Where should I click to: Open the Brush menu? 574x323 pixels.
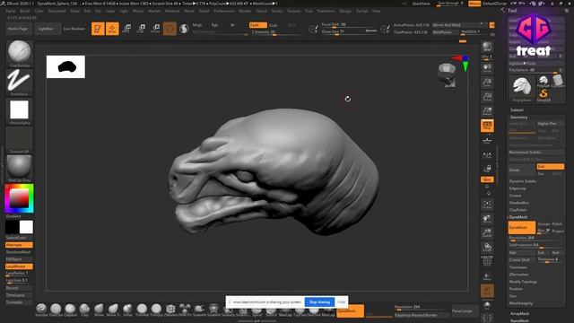[25, 11]
